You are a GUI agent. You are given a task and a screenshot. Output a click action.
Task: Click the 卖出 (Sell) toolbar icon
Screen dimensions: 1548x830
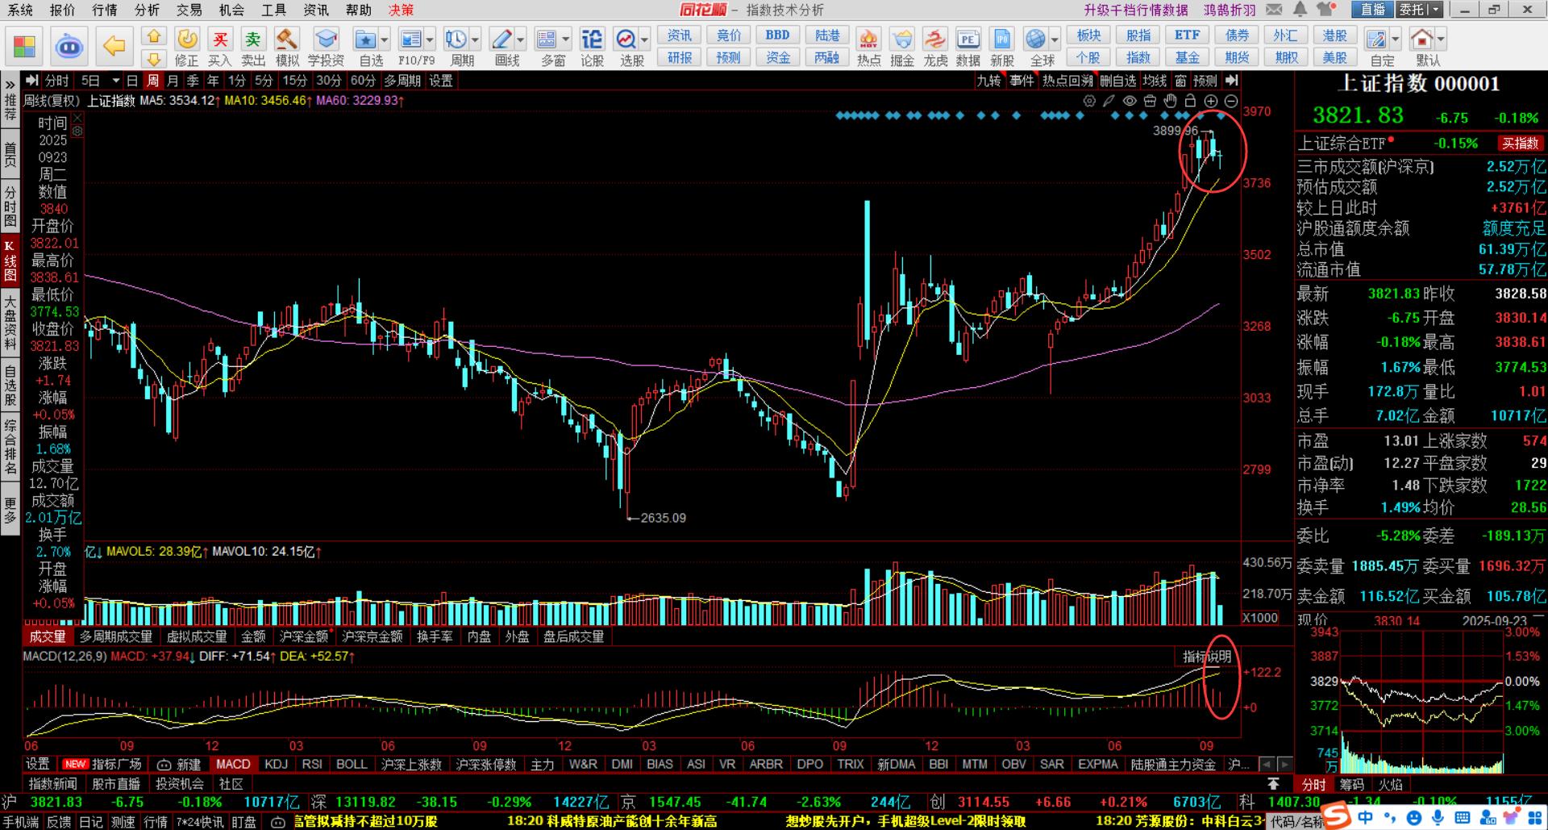(x=253, y=47)
